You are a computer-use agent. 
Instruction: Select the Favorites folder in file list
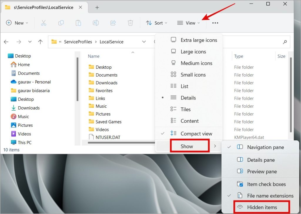pos(101,90)
